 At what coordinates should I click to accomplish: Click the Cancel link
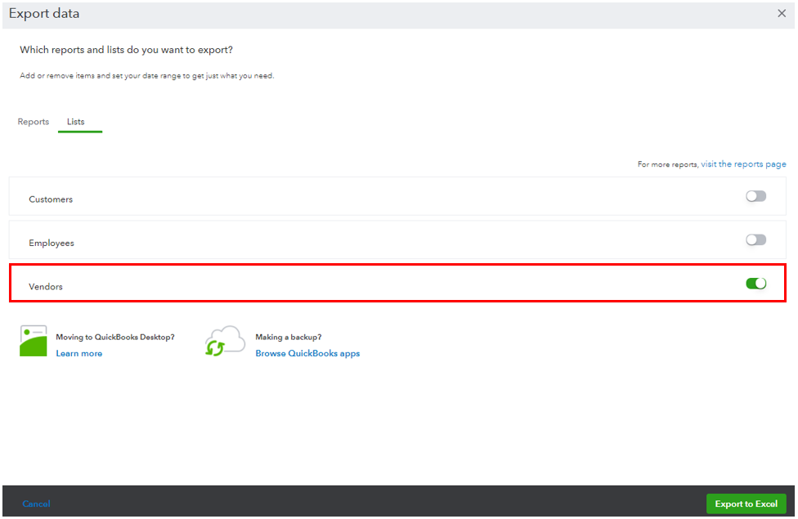36,503
